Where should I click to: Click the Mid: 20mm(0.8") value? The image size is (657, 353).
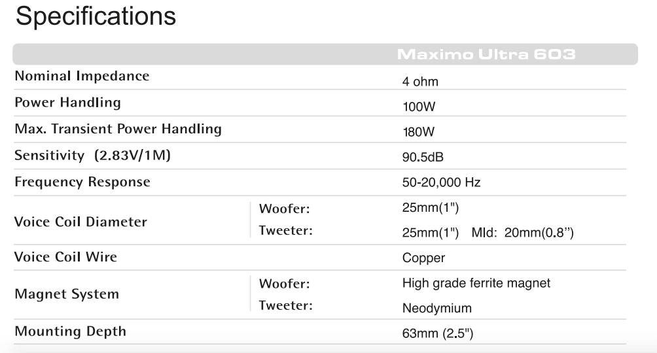point(523,234)
